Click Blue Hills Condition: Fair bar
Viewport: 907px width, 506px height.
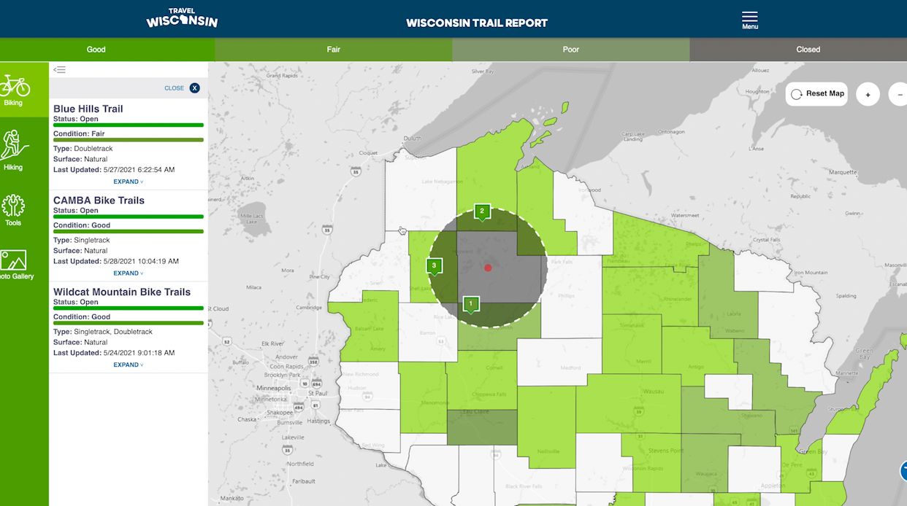point(129,139)
